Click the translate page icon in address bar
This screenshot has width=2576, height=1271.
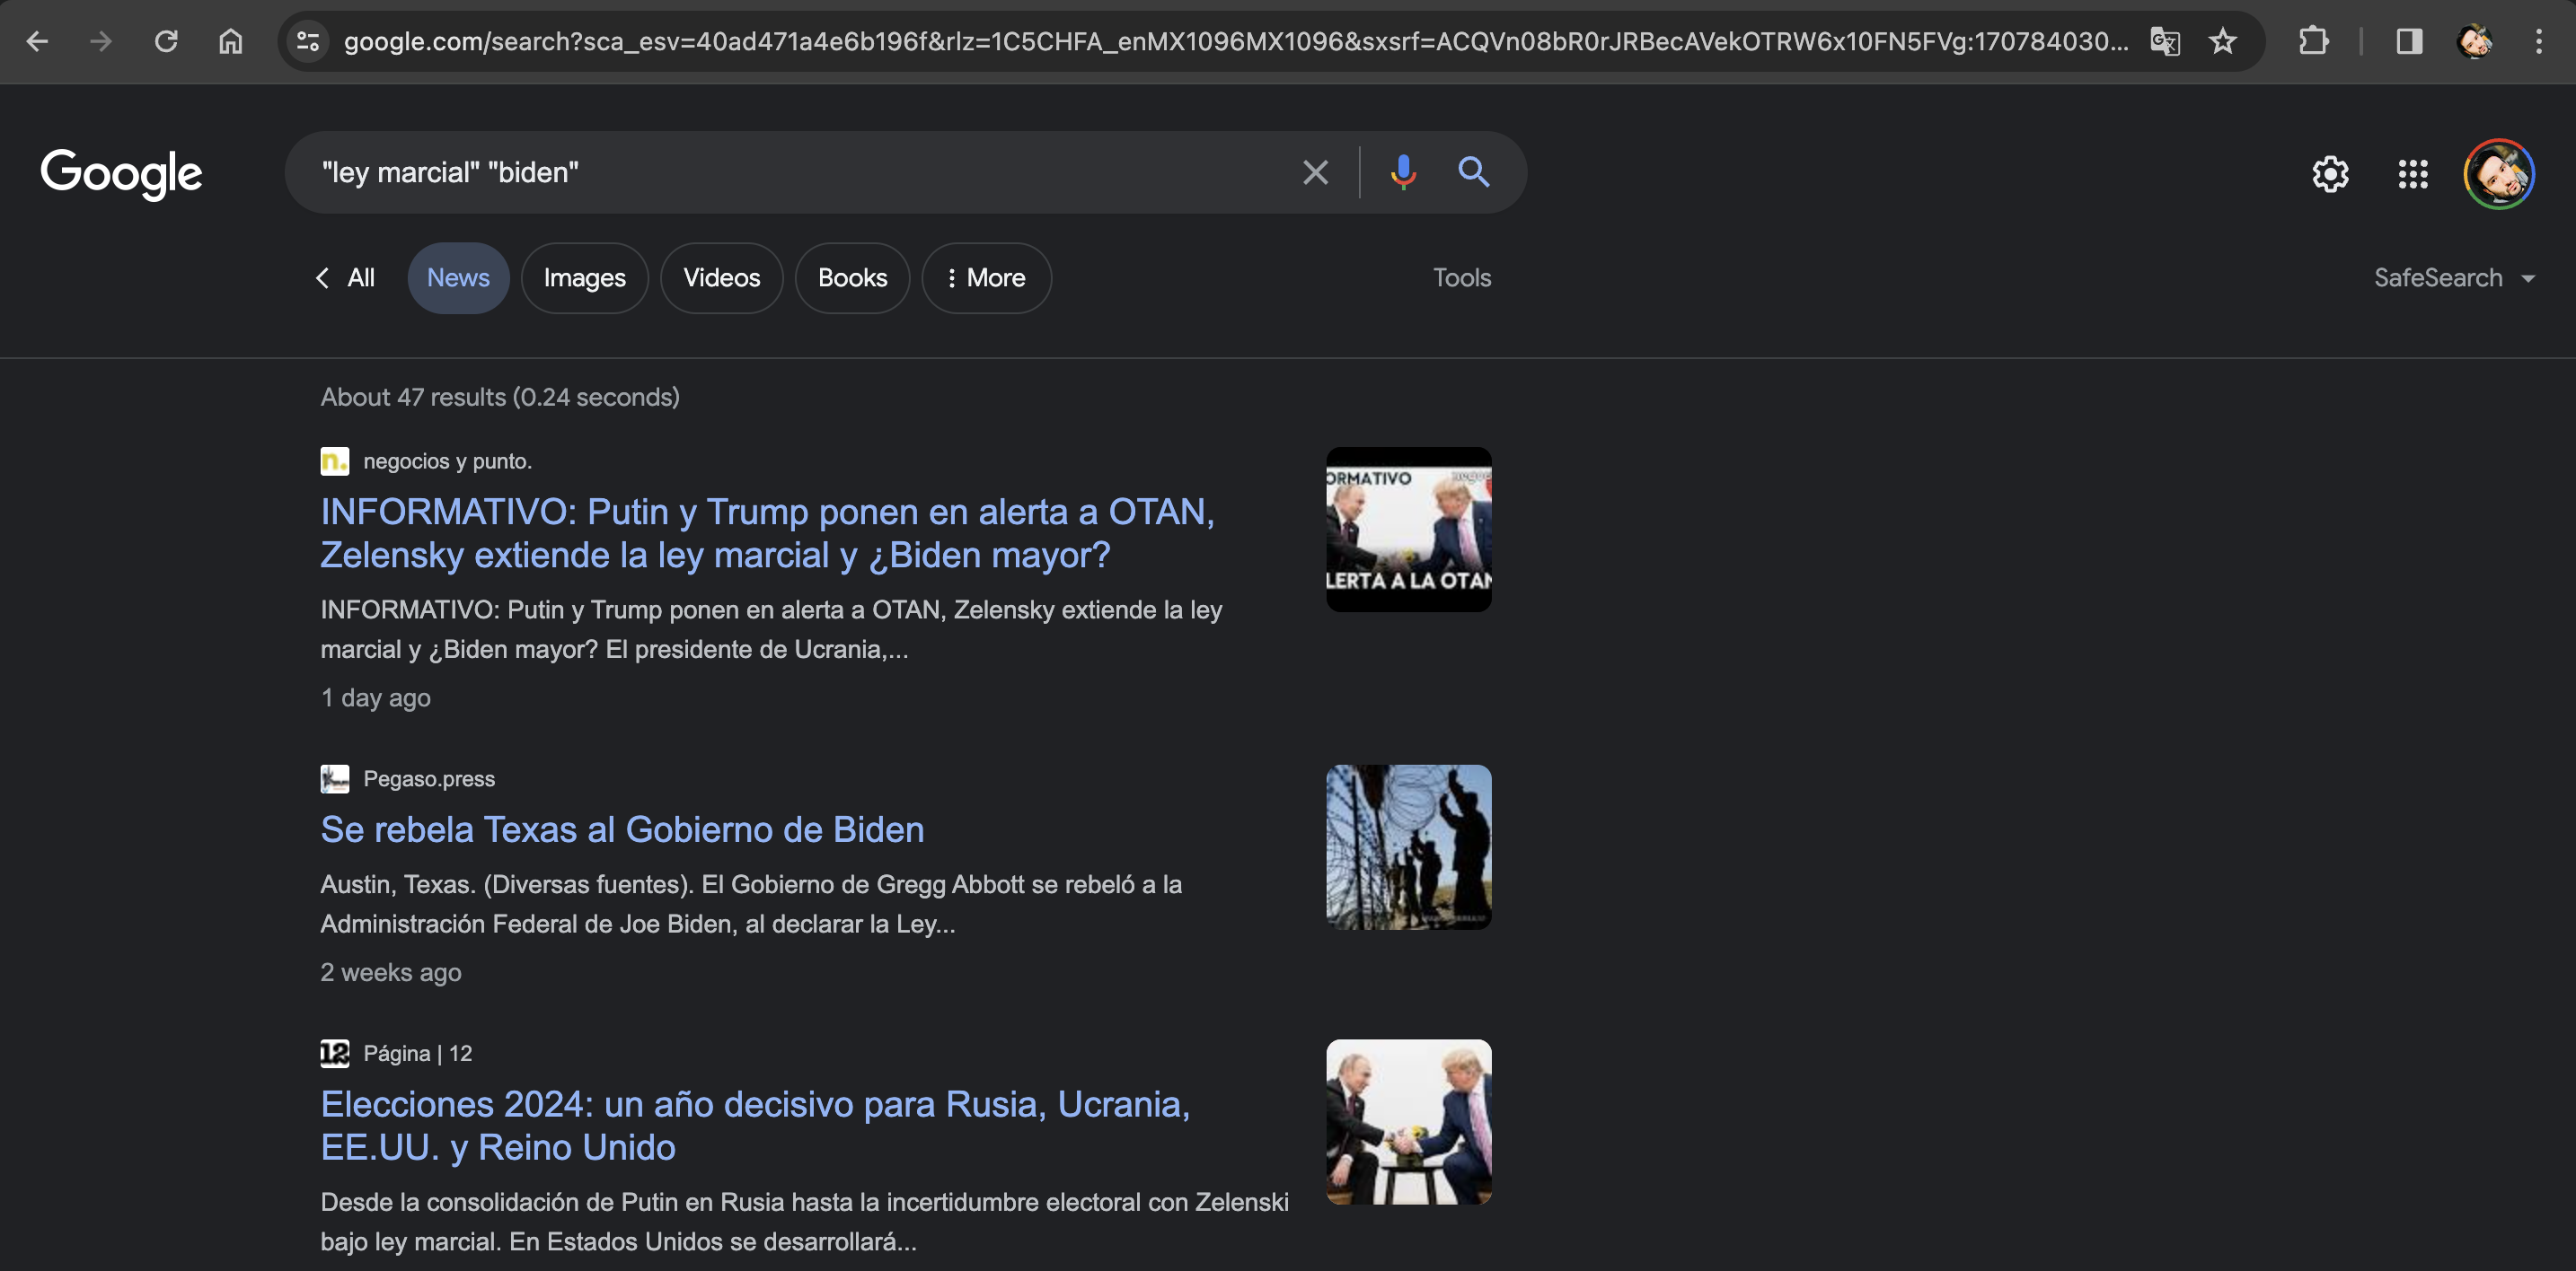tap(2165, 41)
